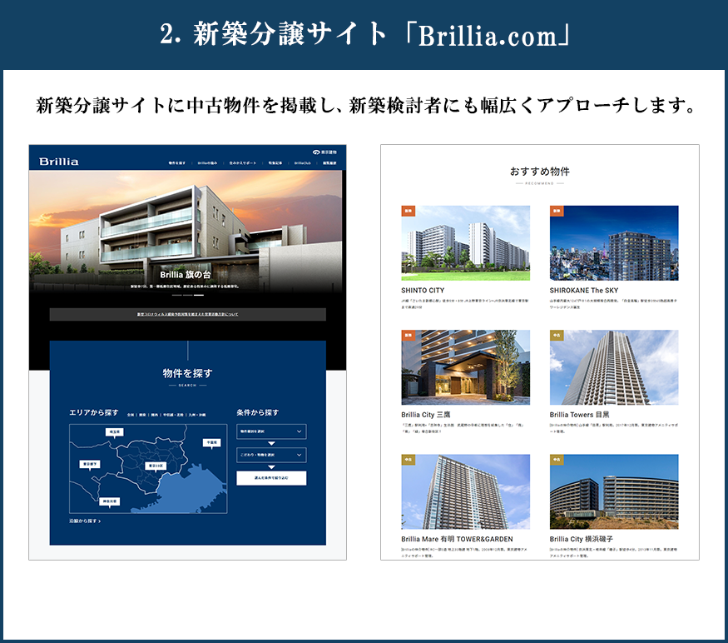Image resolution: width=728 pixels, height=643 pixels.
Task: Open the 物件を探す item in the header navigation
Action: click(177, 163)
